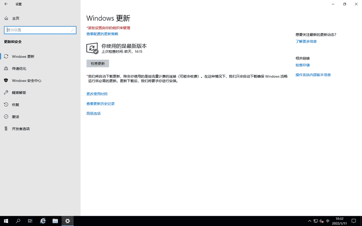The height and width of the screenshot is (226, 362).
Task: Open the Windows Start button
Action: pos(6,221)
